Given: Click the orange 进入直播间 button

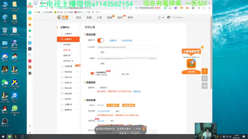Looking at the screenshot, I should click(x=113, y=105).
